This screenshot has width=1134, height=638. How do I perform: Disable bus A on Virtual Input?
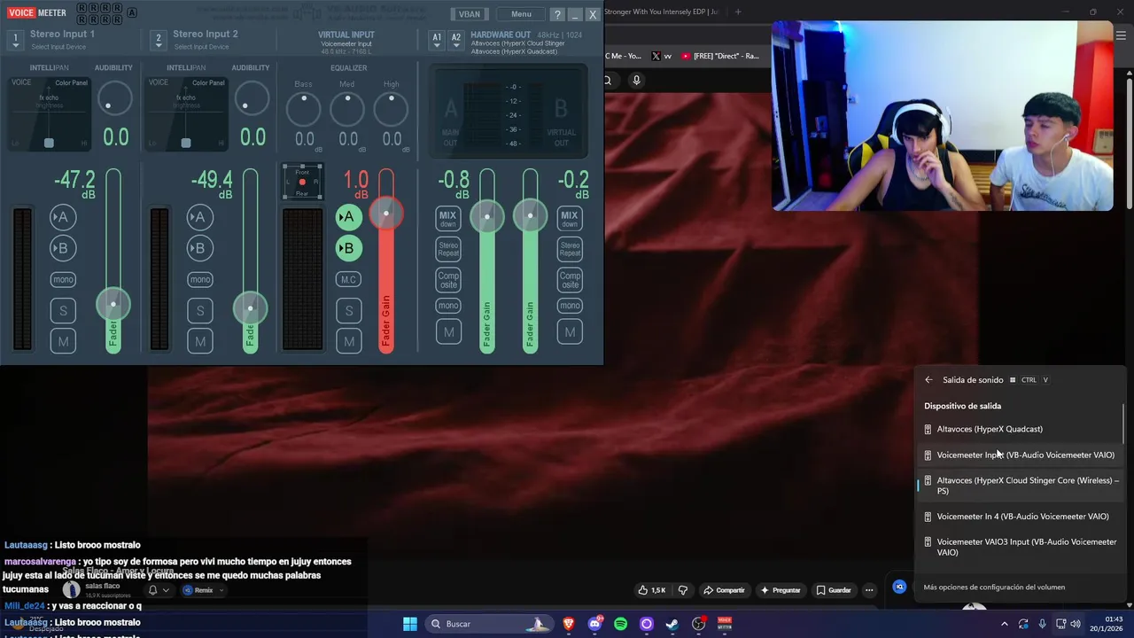[349, 217]
